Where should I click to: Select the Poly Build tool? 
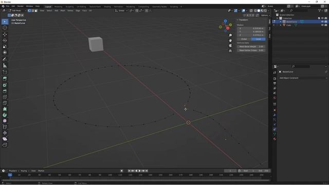[5, 109]
